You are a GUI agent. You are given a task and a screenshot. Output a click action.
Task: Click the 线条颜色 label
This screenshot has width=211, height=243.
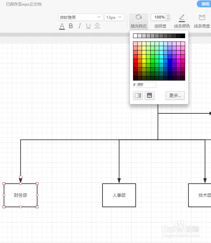(182, 26)
